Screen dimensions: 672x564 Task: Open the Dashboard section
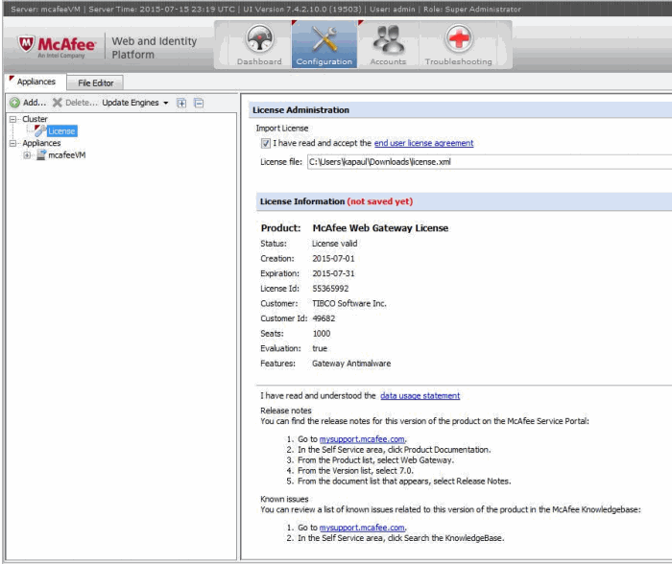pos(259,44)
